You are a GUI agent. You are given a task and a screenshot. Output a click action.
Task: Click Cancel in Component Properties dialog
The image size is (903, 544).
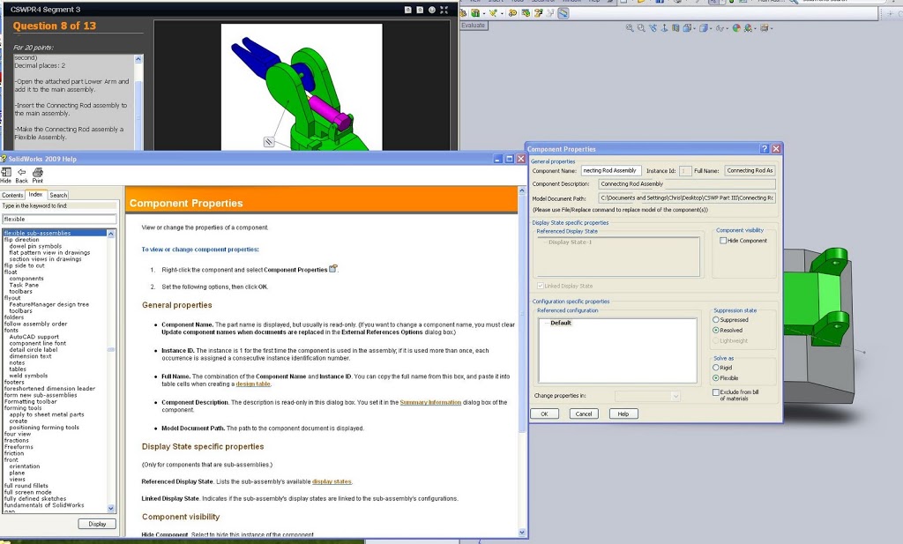point(584,414)
